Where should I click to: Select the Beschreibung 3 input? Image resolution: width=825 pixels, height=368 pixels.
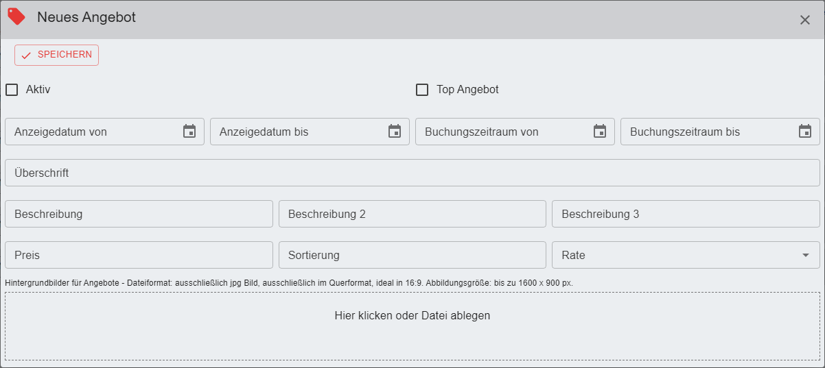(x=685, y=214)
